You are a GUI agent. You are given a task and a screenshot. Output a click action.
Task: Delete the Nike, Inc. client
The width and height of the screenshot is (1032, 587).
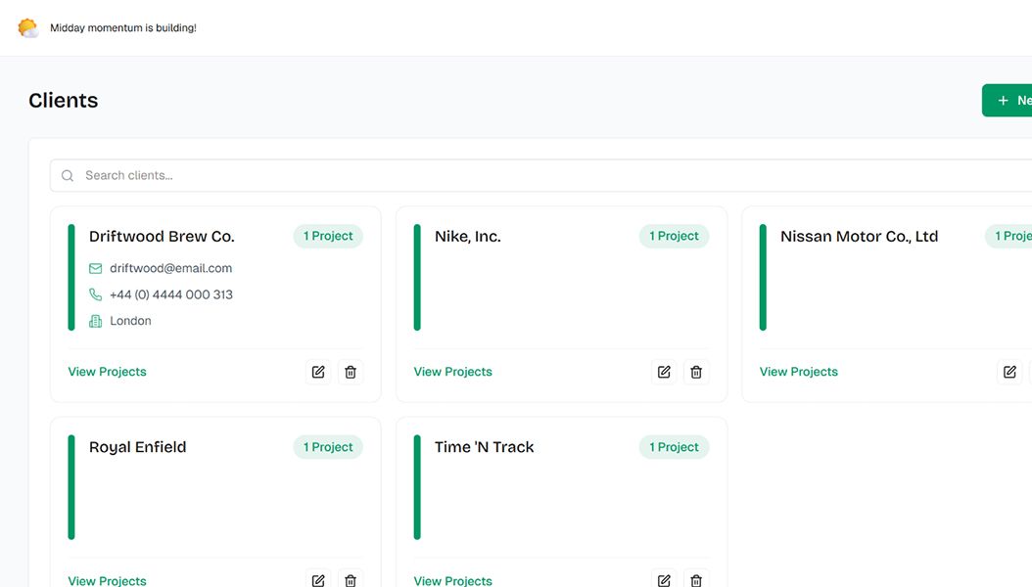click(696, 372)
